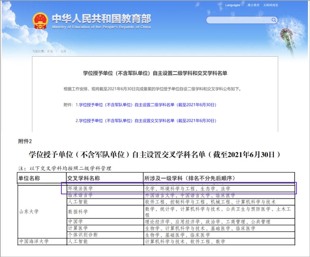This screenshot has height=257, width=310.
Task: Click the note 以下交叉学科均按照二级学科管理
Action: click(x=65, y=168)
